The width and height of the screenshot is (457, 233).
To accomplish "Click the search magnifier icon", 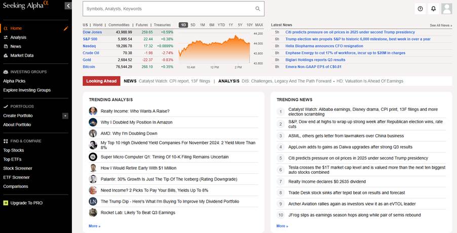I will 258,9.
